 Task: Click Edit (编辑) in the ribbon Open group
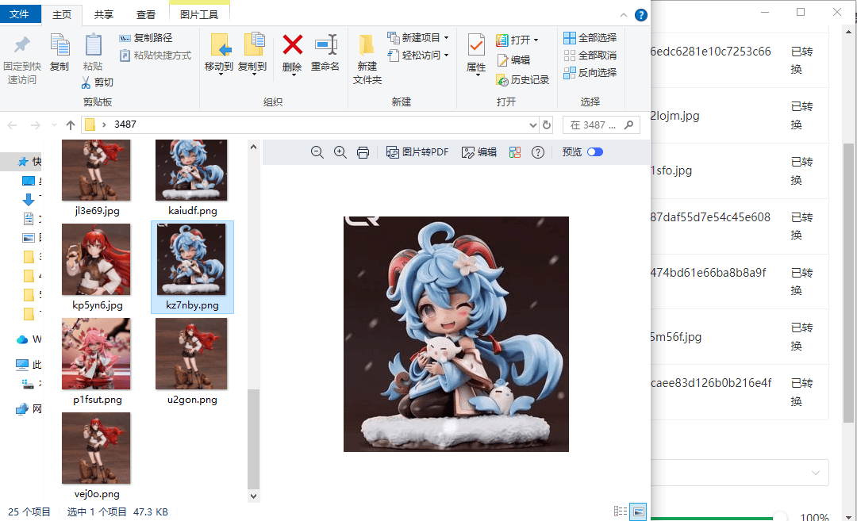(513, 60)
